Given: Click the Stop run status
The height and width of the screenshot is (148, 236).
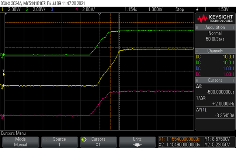Looking at the screenshot, I should tap(180, 10).
